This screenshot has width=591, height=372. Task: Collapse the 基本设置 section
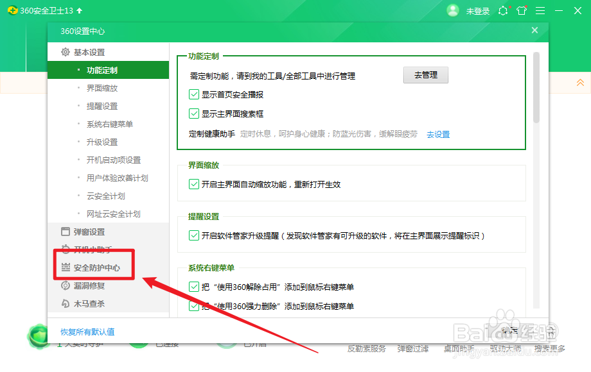coord(108,53)
